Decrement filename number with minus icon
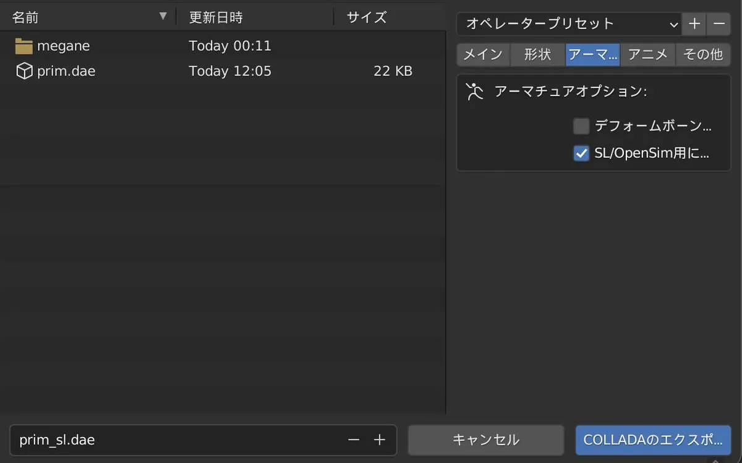The width and height of the screenshot is (742, 463). click(354, 440)
